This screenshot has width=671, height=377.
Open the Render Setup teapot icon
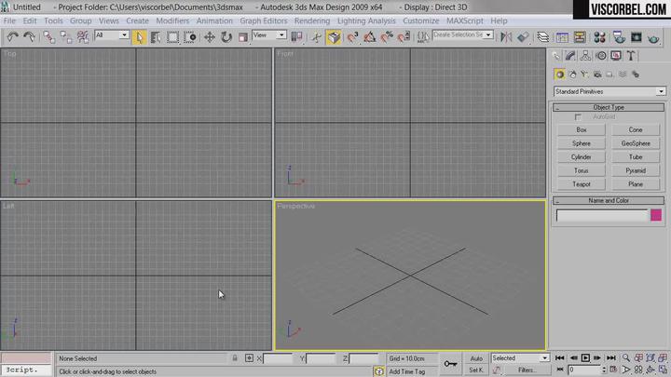619,37
